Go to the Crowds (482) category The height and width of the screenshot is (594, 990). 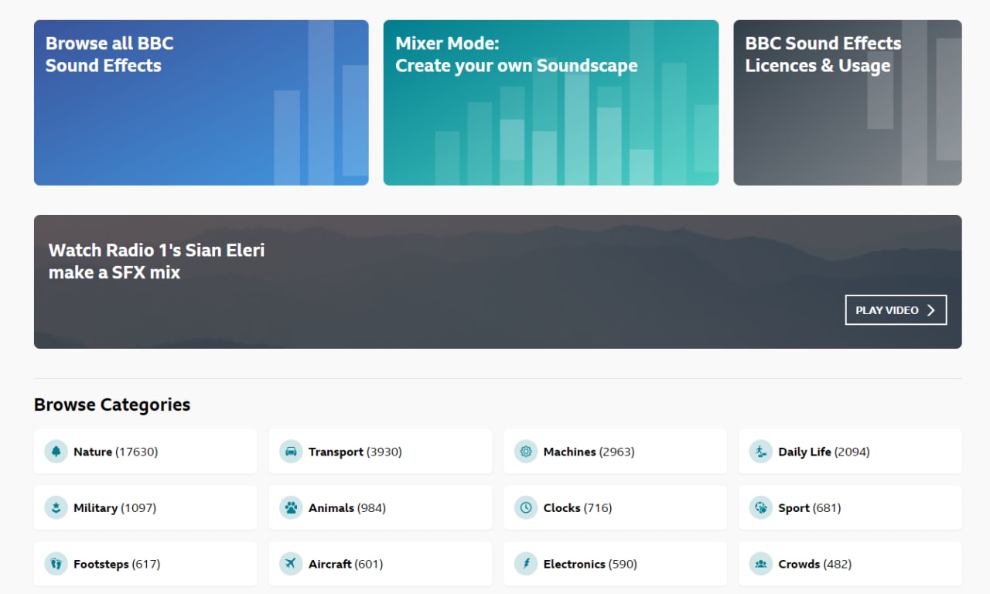pyautogui.click(x=851, y=564)
